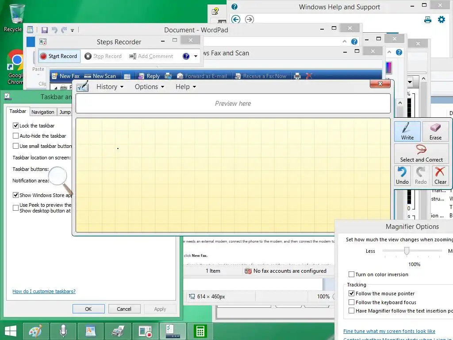This screenshot has height=340, width=453.
Task: Open Fax and Scan view toggle icon
Action: pyautogui.click(x=127, y=76)
